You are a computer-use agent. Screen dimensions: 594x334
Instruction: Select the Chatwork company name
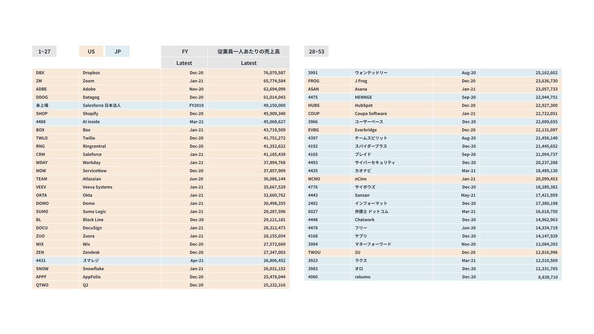(365, 220)
